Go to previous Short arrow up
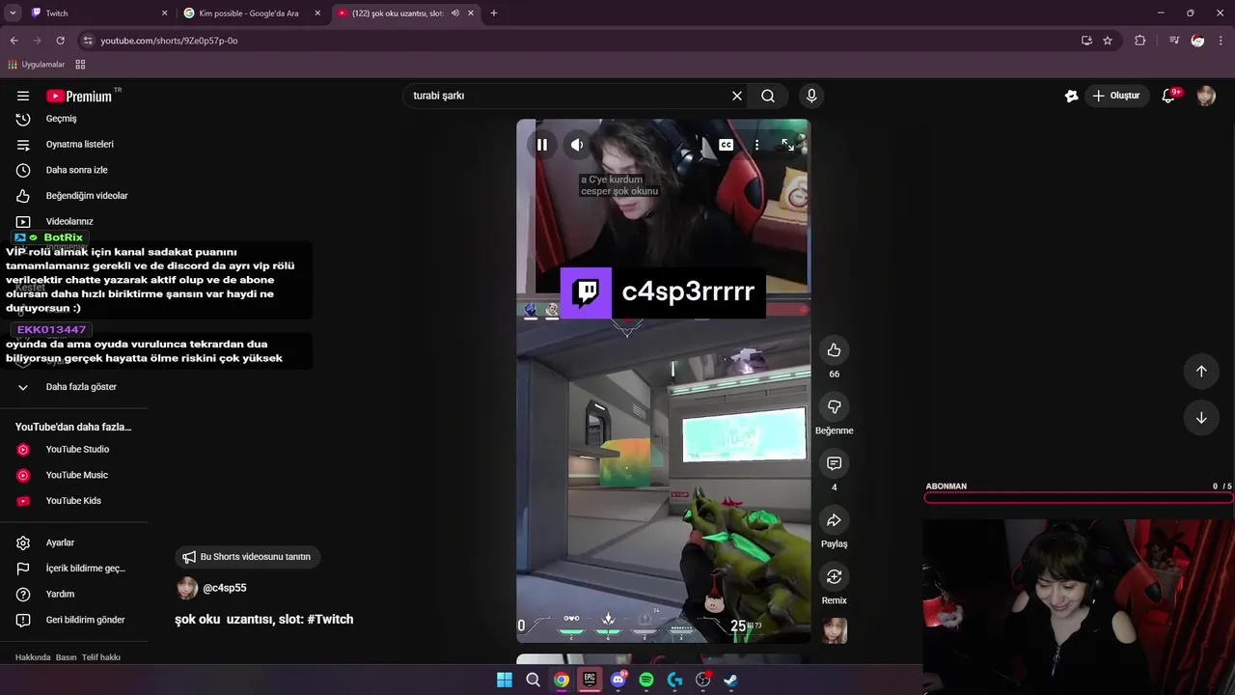1235x695 pixels. click(1201, 371)
